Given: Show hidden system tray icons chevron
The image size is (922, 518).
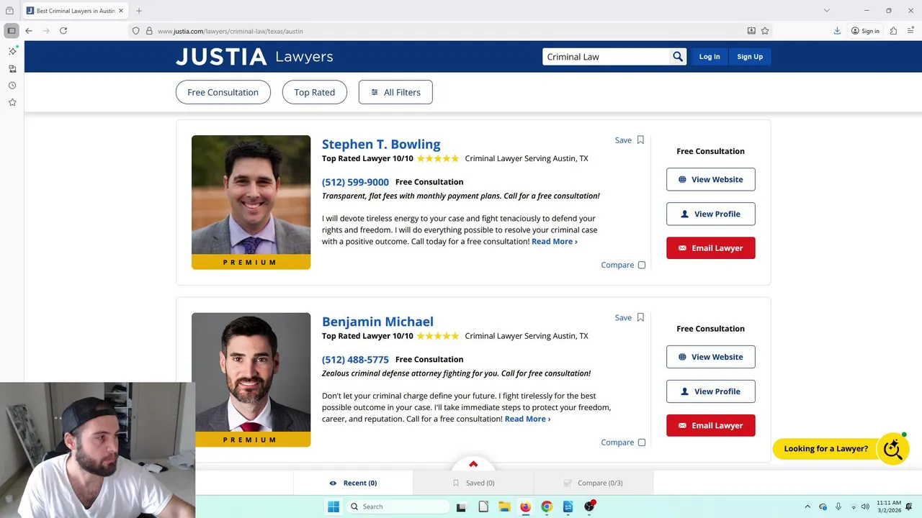Looking at the screenshot, I should (807, 506).
